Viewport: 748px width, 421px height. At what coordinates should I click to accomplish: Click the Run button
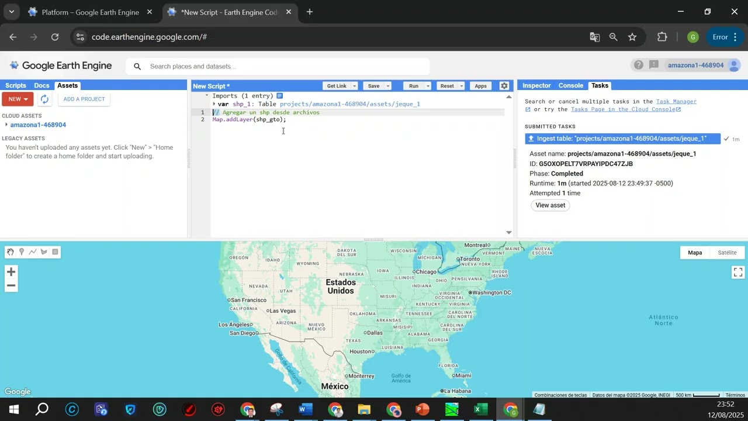tap(414, 86)
